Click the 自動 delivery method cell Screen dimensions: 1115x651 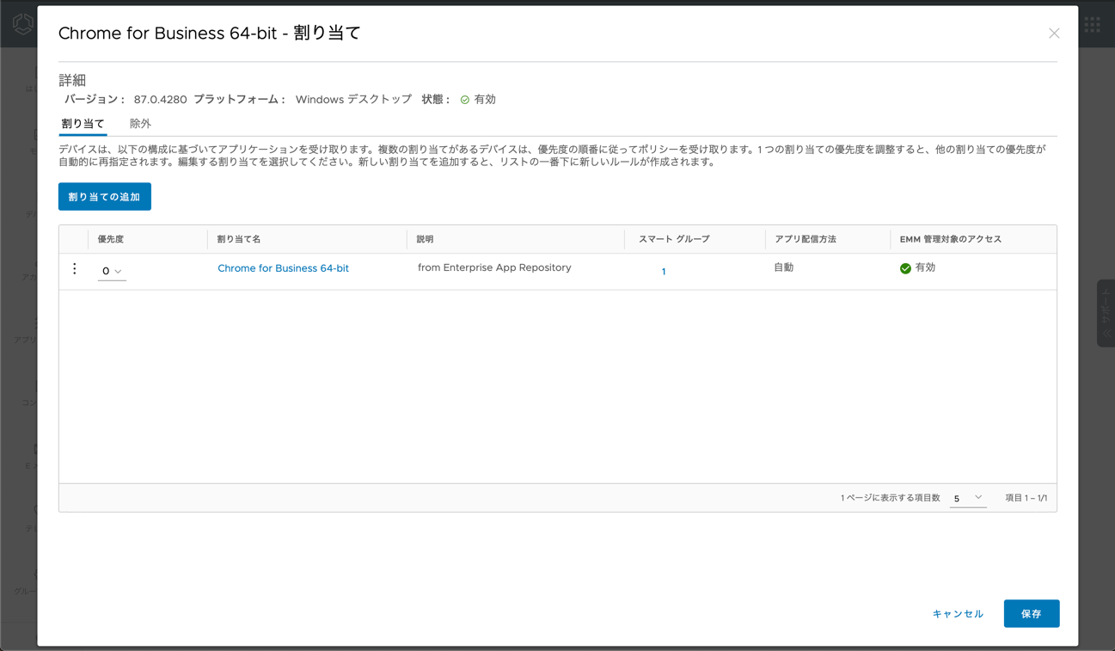(x=784, y=267)
